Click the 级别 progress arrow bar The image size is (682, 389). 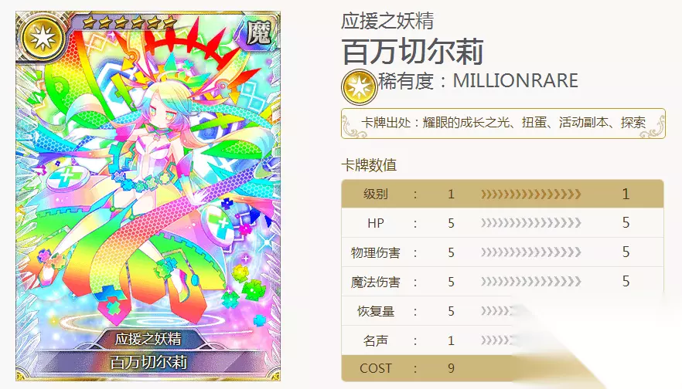click(x=530, y=194)
